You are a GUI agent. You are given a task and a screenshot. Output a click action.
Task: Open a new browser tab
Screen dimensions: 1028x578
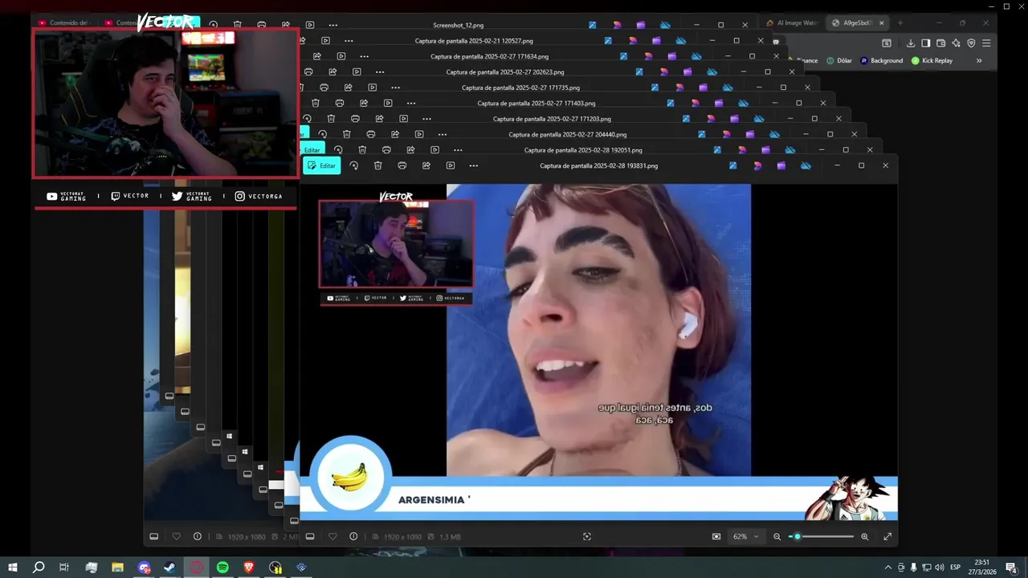[899, 23]
